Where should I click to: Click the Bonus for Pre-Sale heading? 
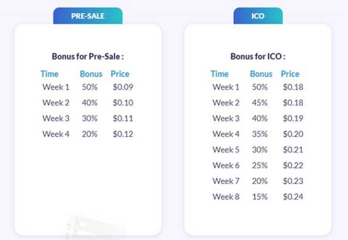[x=88, y=56]
